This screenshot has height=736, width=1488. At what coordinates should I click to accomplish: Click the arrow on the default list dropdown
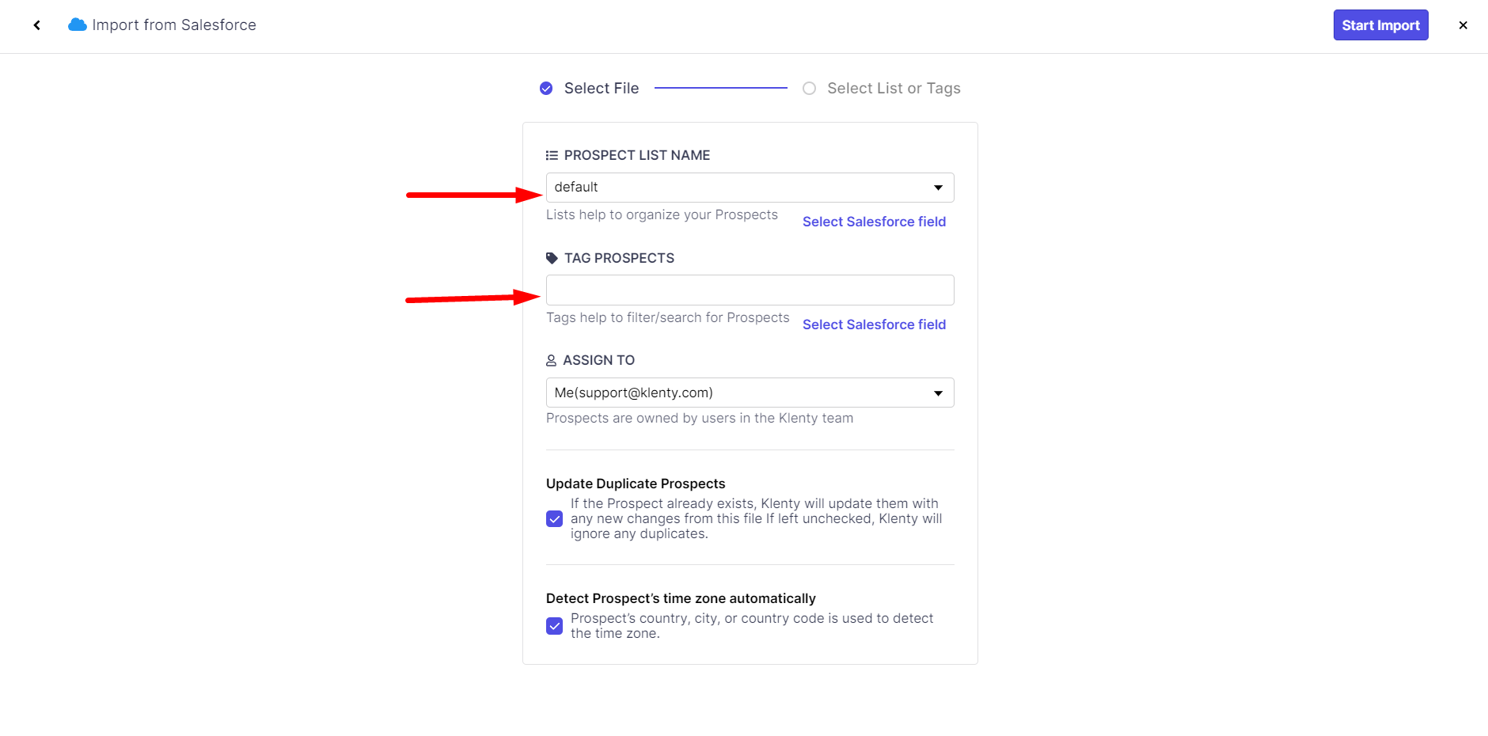pos(938,188)
